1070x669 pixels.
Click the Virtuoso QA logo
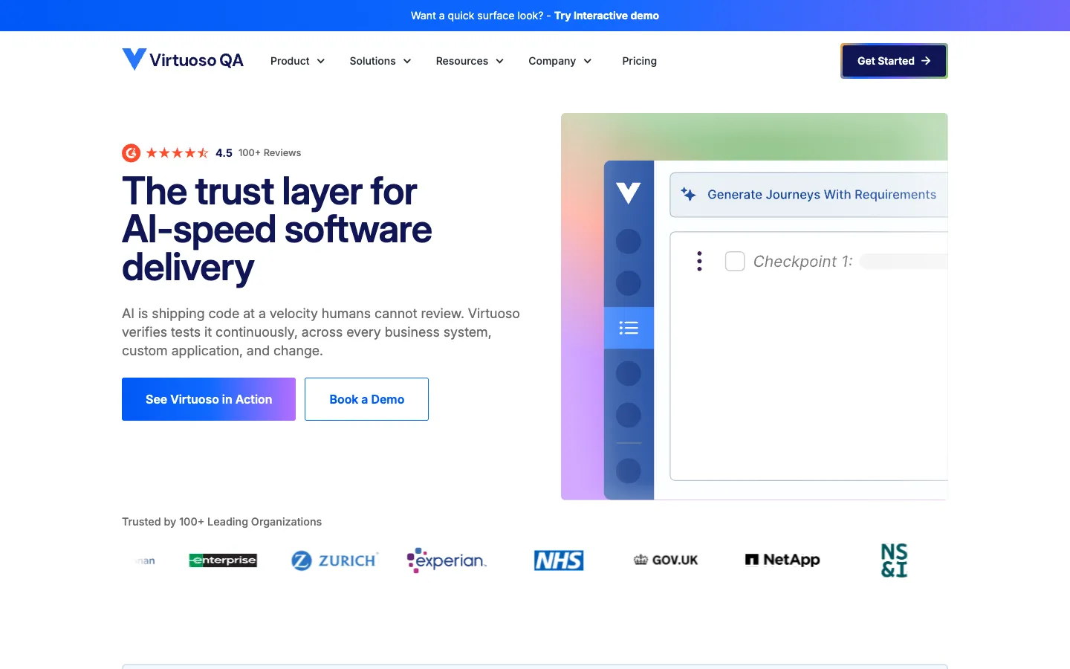point(183,60)
